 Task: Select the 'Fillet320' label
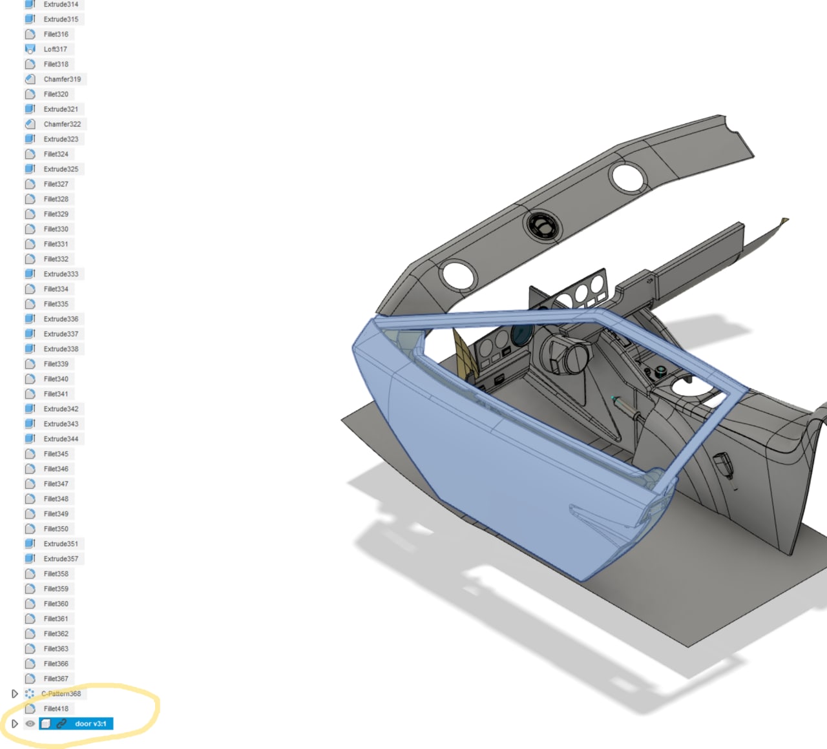pyautogui.click(x=56, y=94)
